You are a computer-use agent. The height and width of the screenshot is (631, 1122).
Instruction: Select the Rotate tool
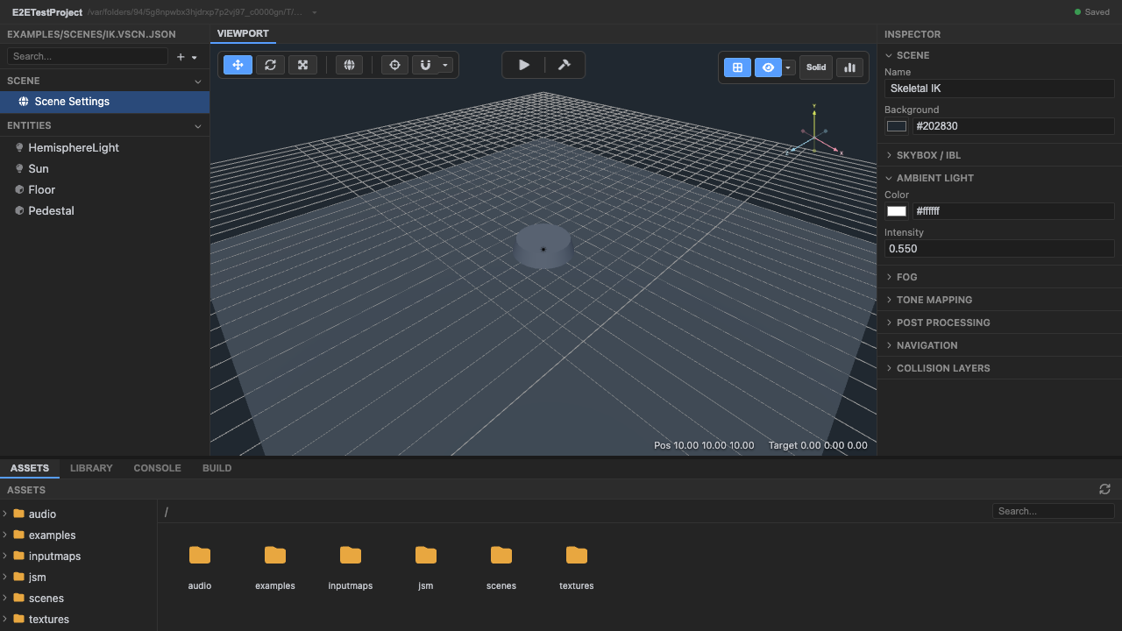pos(270,65)
